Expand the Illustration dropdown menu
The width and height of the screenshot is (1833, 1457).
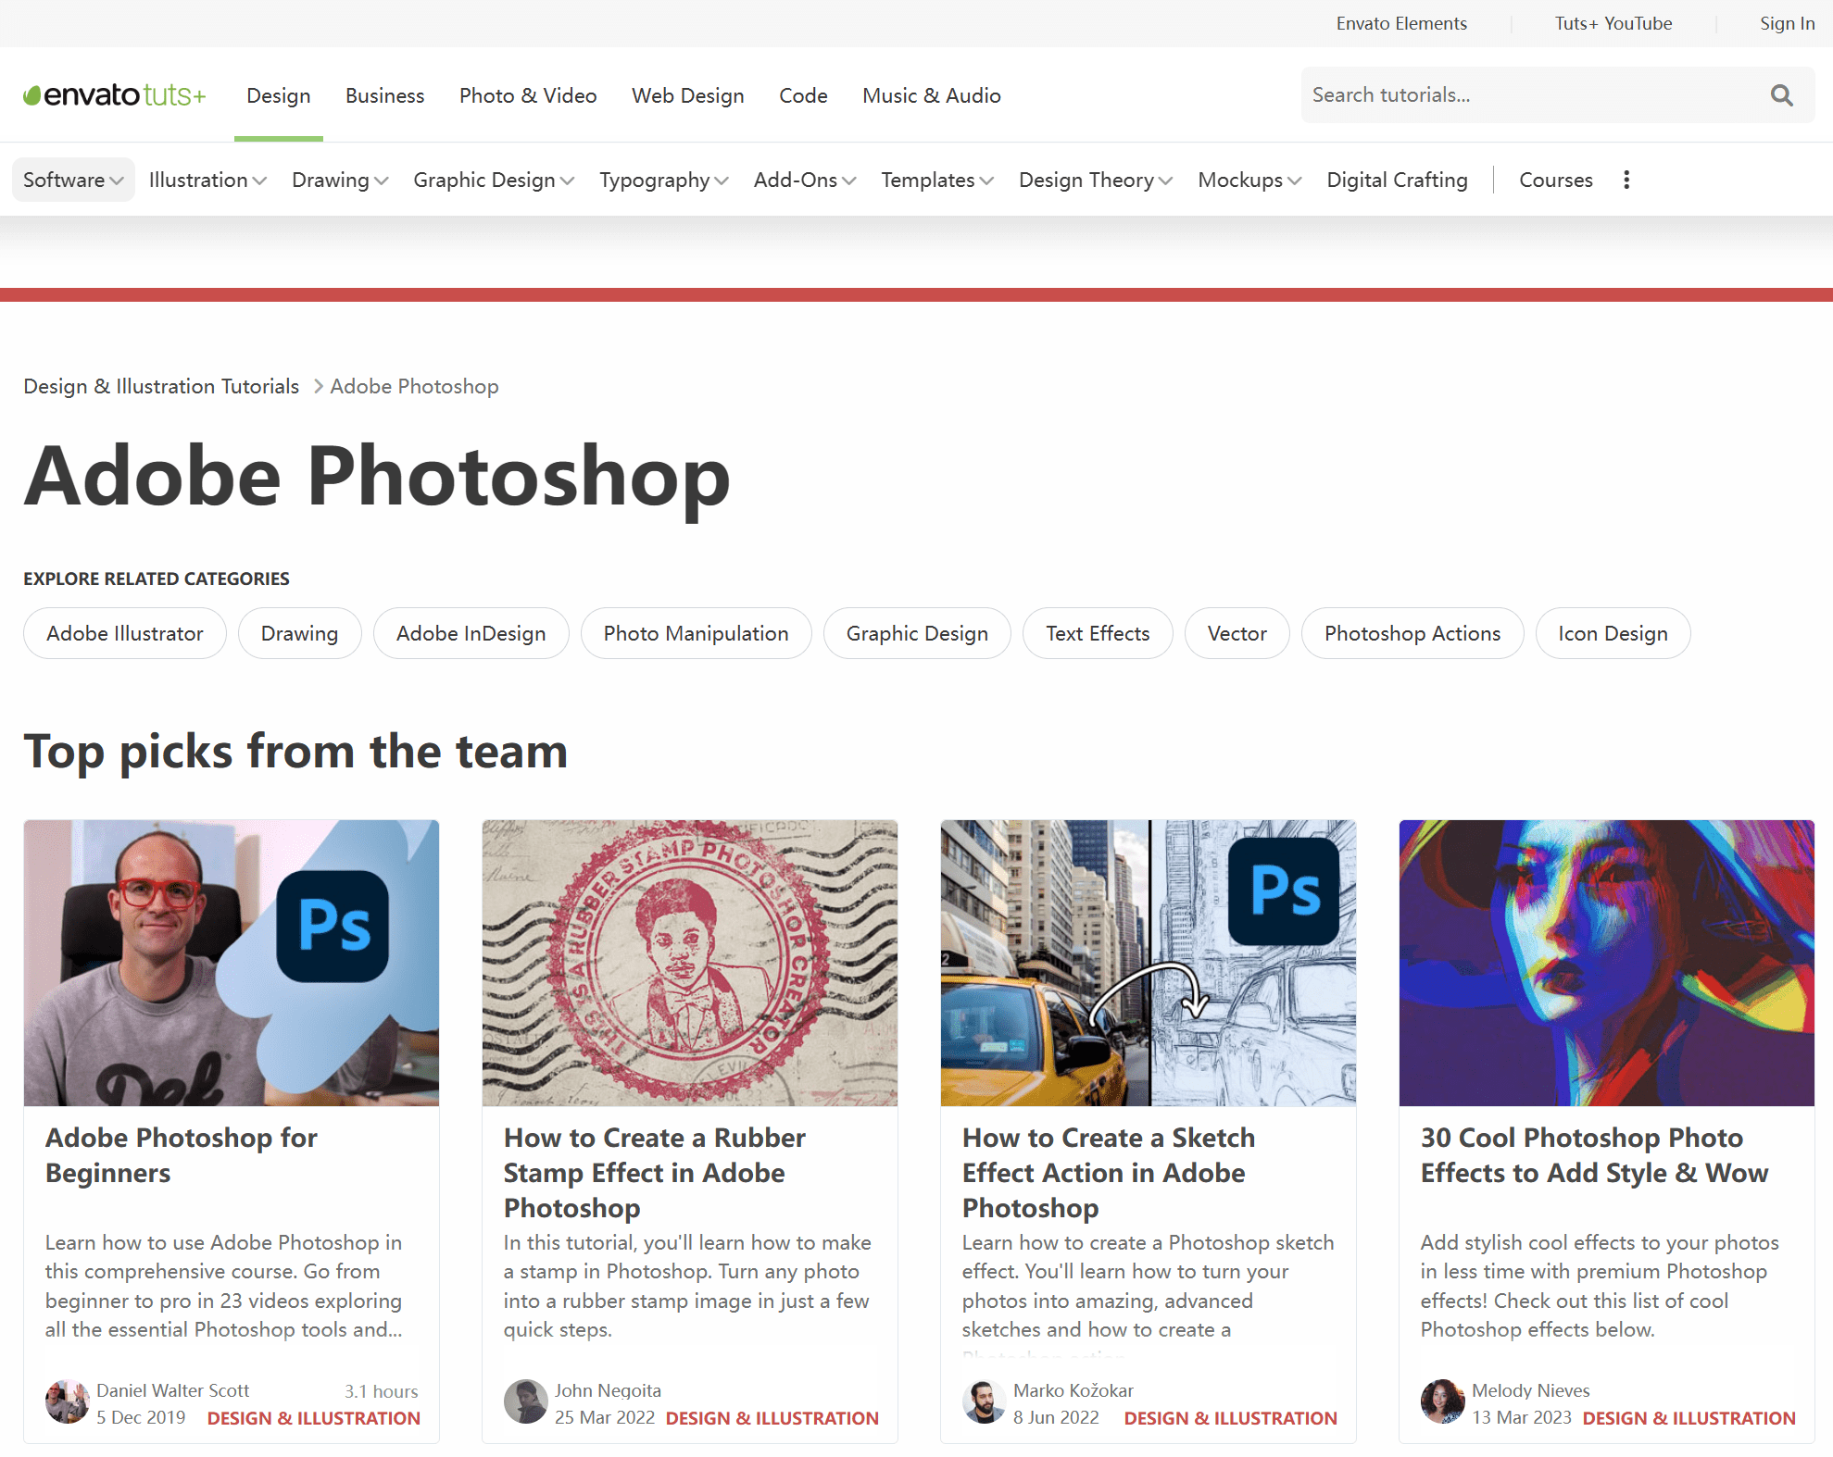(207, 180)
